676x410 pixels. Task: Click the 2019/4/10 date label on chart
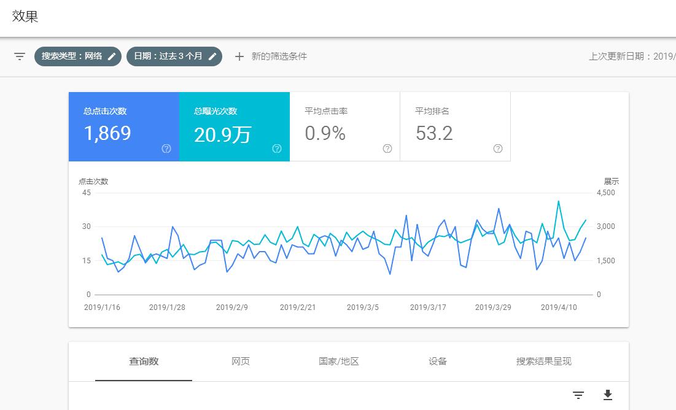(x=559, y=307)
